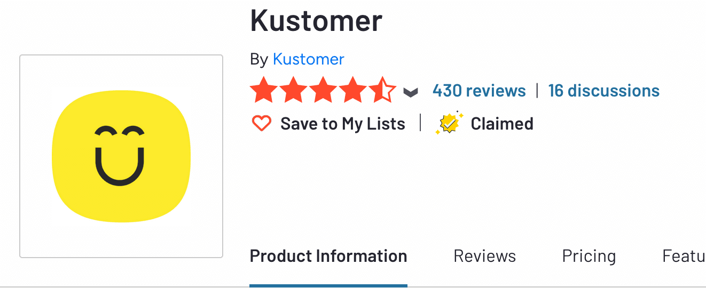Open the 430 reviews link
Image resolution: width=706 pixels, height=288 pixels.
point(479,91)
